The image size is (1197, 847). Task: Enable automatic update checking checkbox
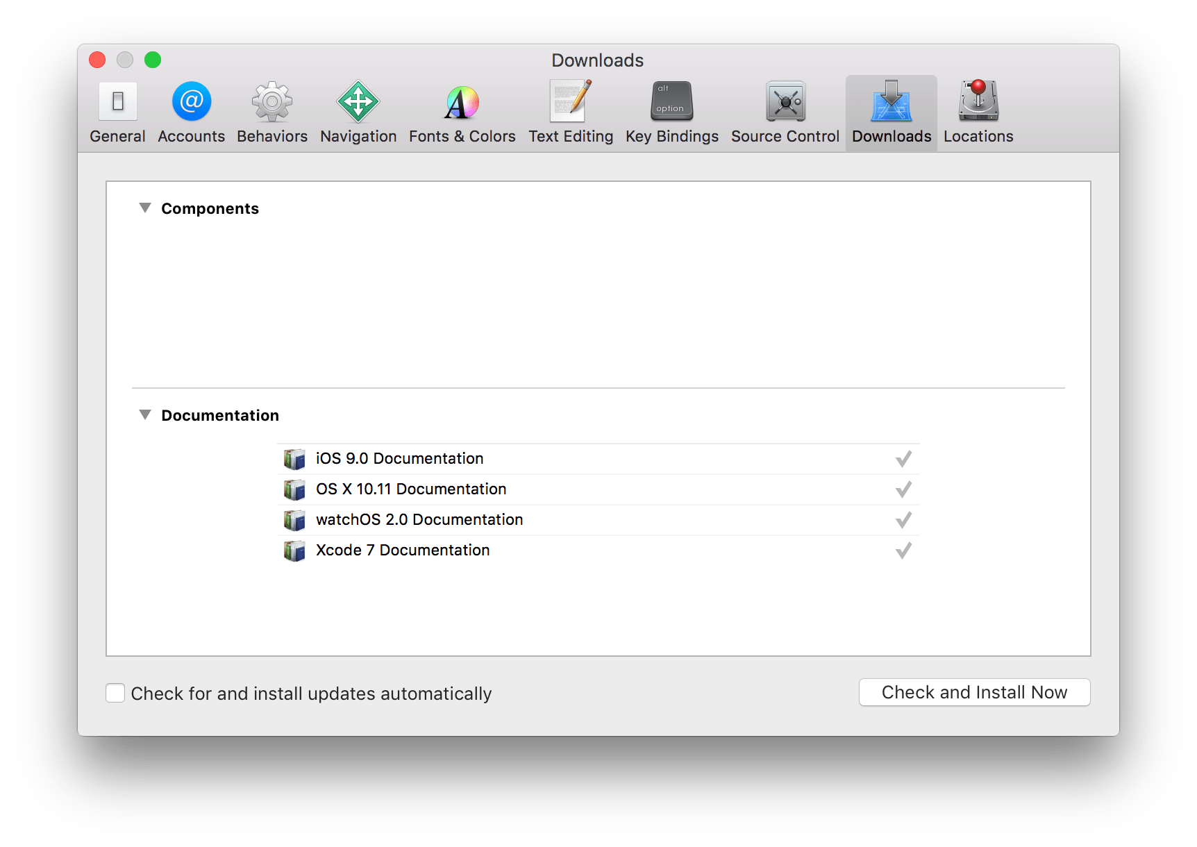pyautogui.click(x=115, y=693)
